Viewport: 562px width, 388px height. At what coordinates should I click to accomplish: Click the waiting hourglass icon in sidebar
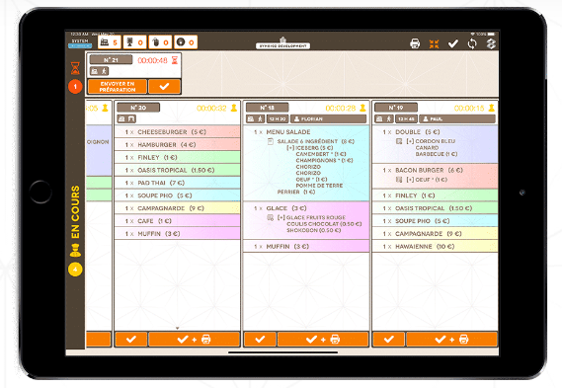(75, 68)
